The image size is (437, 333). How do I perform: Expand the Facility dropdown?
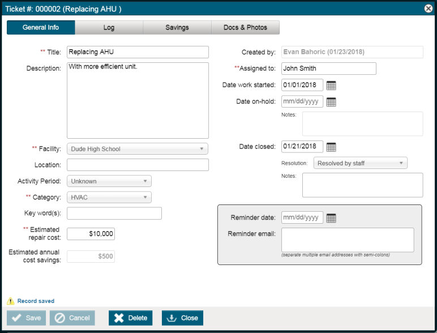point(138,149)
